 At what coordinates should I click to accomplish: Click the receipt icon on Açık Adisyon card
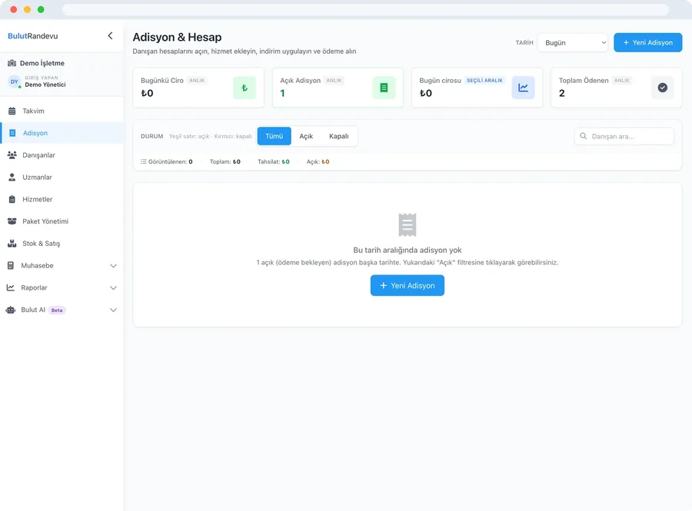(384, 88)
